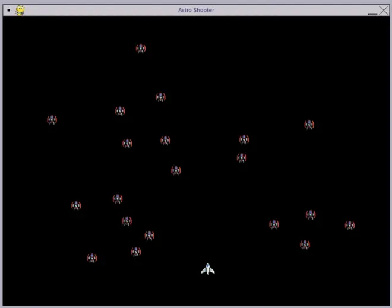Target bottom enemy in the lower-right cluster
This screenshot has height=308, width=392.
305,245
